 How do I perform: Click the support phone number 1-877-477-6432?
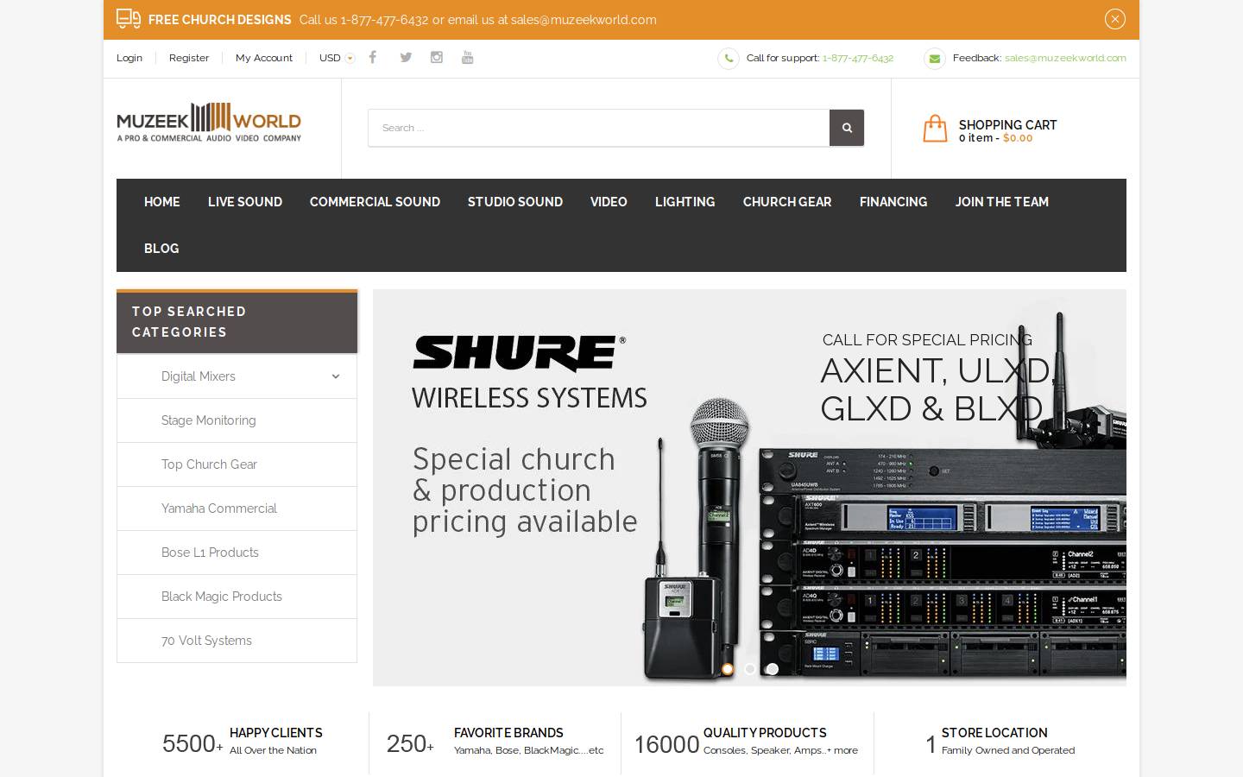tap(858, 58)
